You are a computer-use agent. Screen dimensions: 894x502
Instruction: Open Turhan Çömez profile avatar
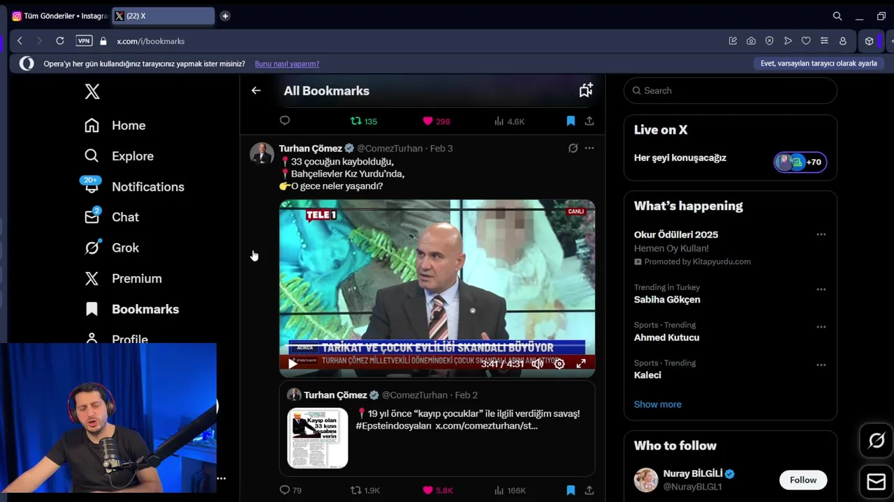[x=262, y=153]
